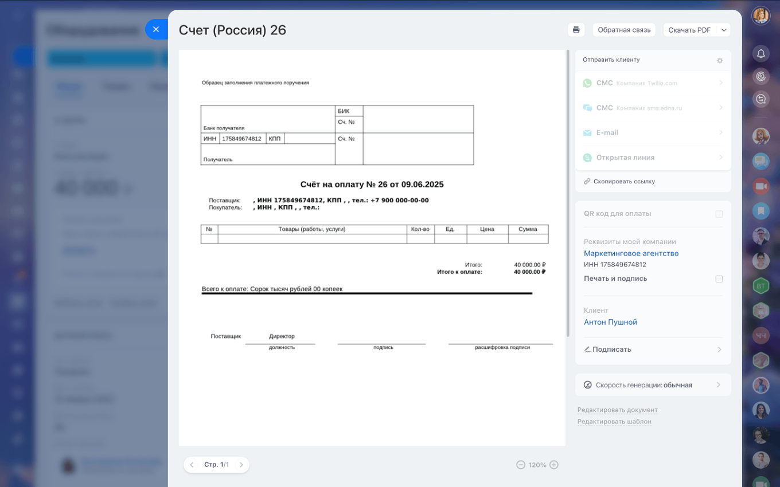Choose Открытая линия send option
The width and height of the screenshot is (780, 487).
[x=653, y=158]
